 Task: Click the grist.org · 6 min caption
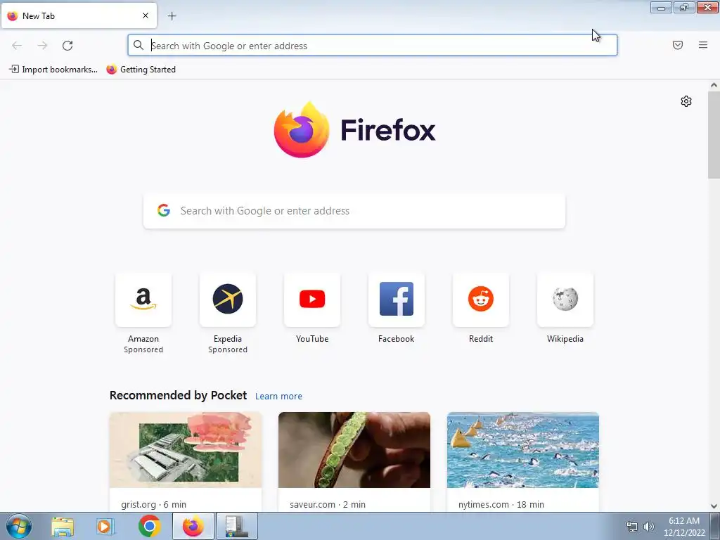coord(154,504)
